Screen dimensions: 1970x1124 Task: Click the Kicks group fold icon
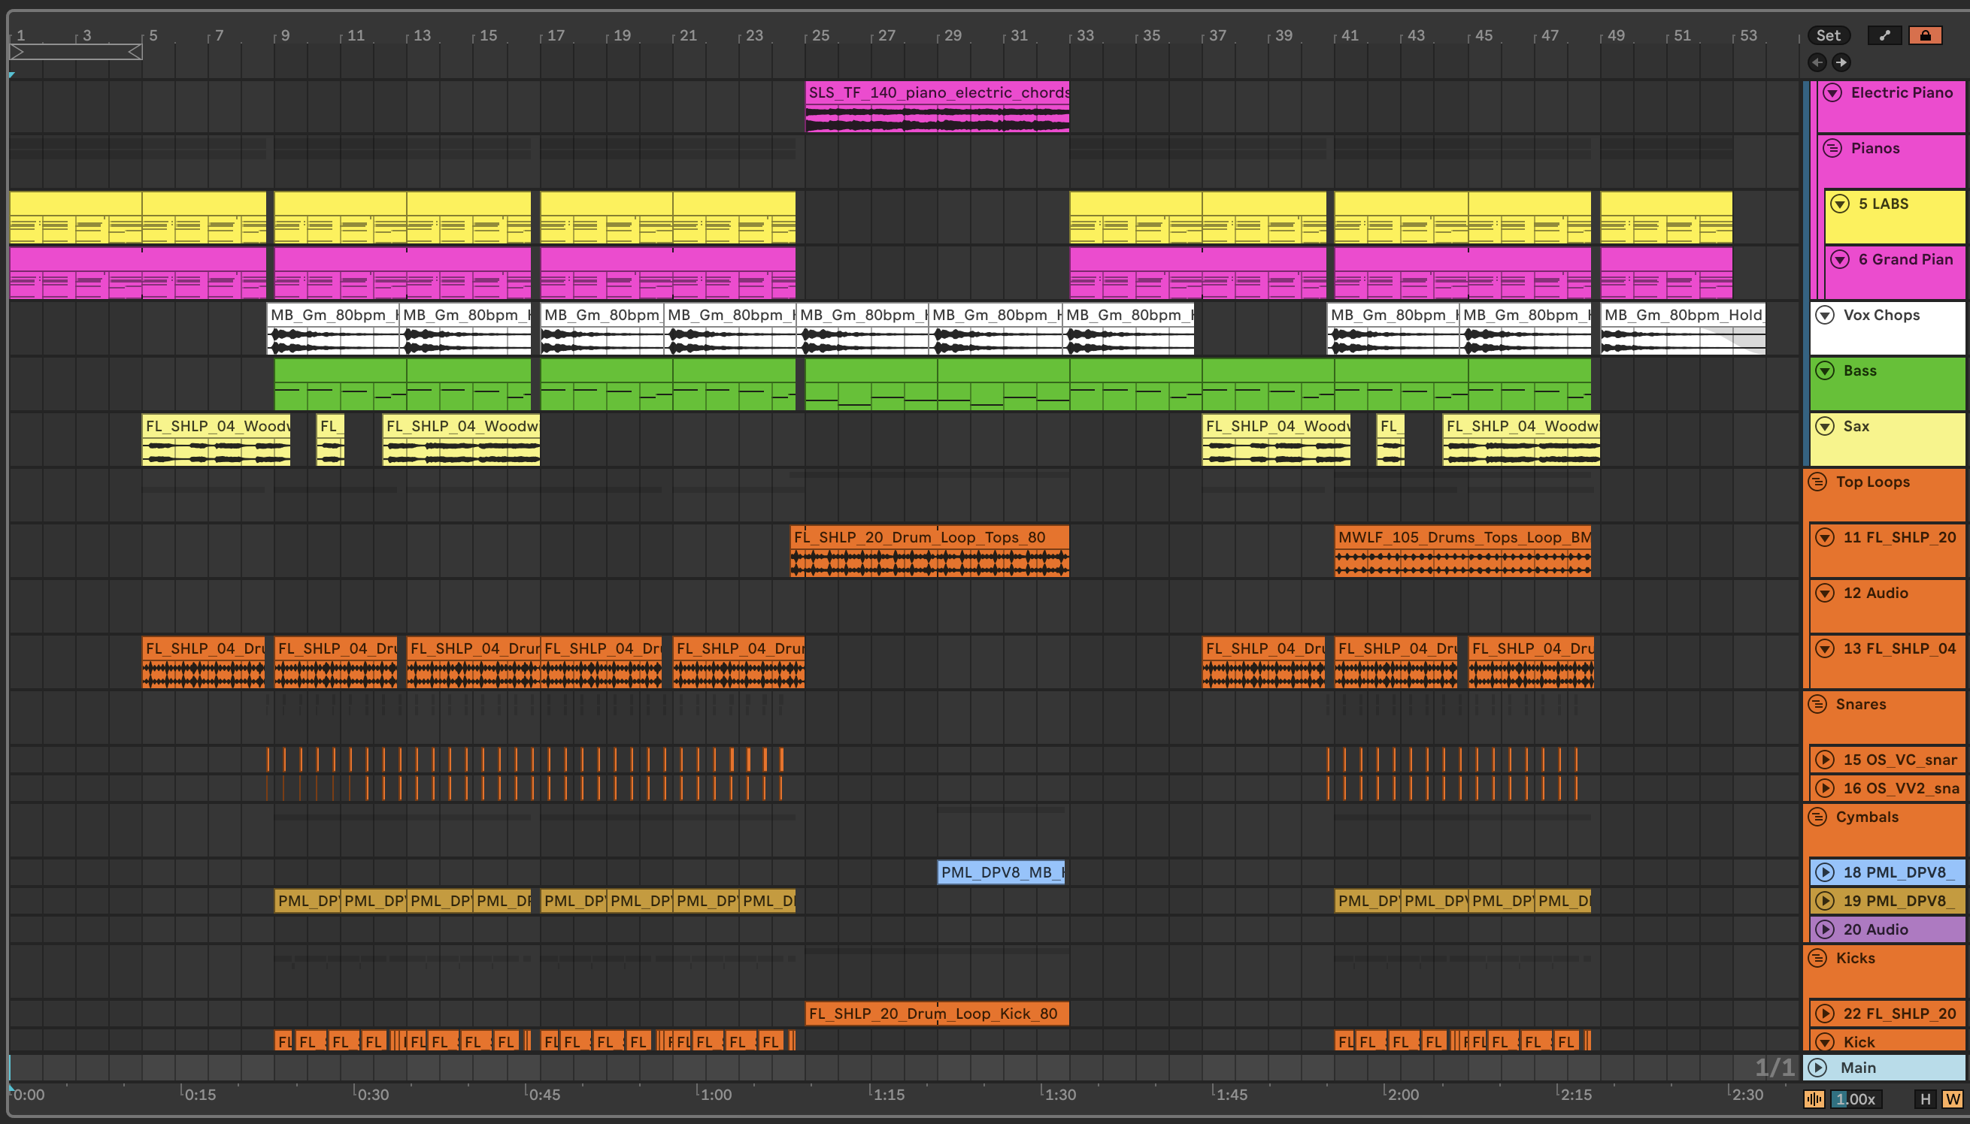pos(1818,958)
